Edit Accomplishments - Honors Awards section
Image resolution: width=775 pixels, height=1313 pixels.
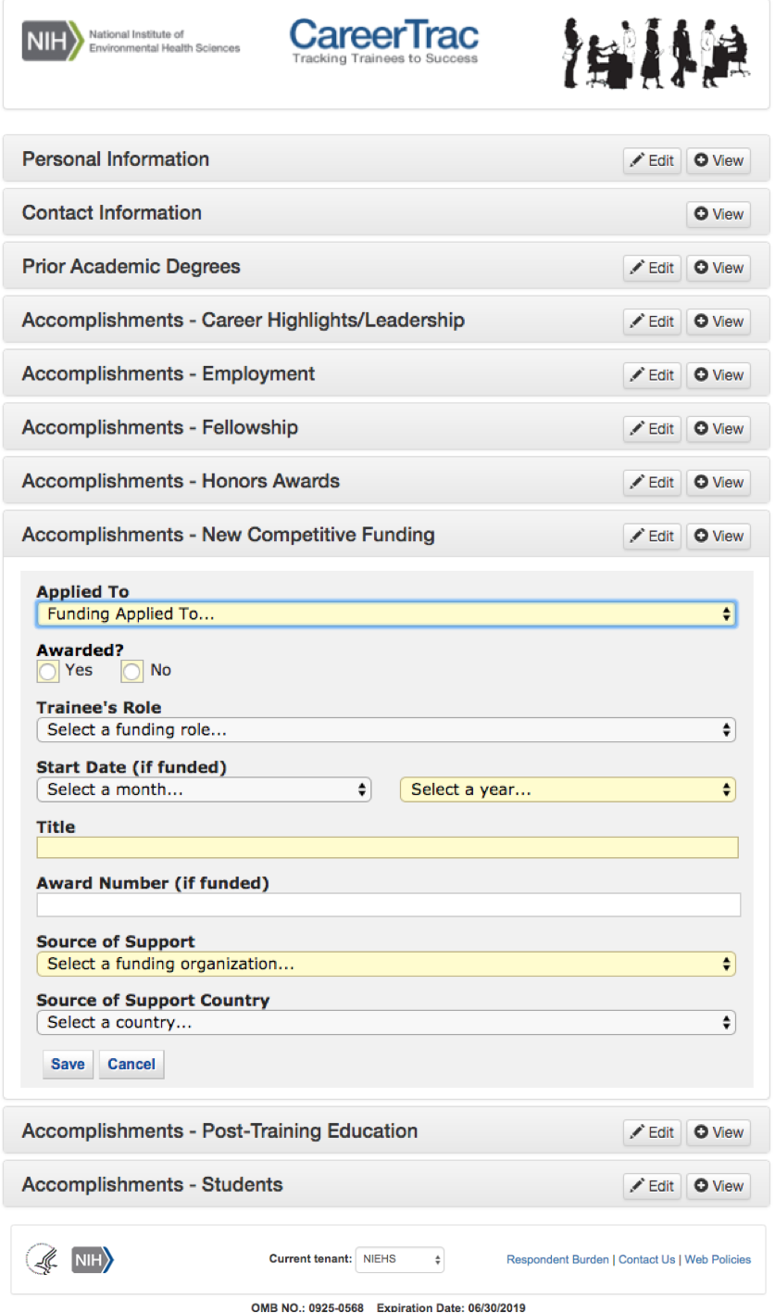pyautogui.click(x=652, y=483)
